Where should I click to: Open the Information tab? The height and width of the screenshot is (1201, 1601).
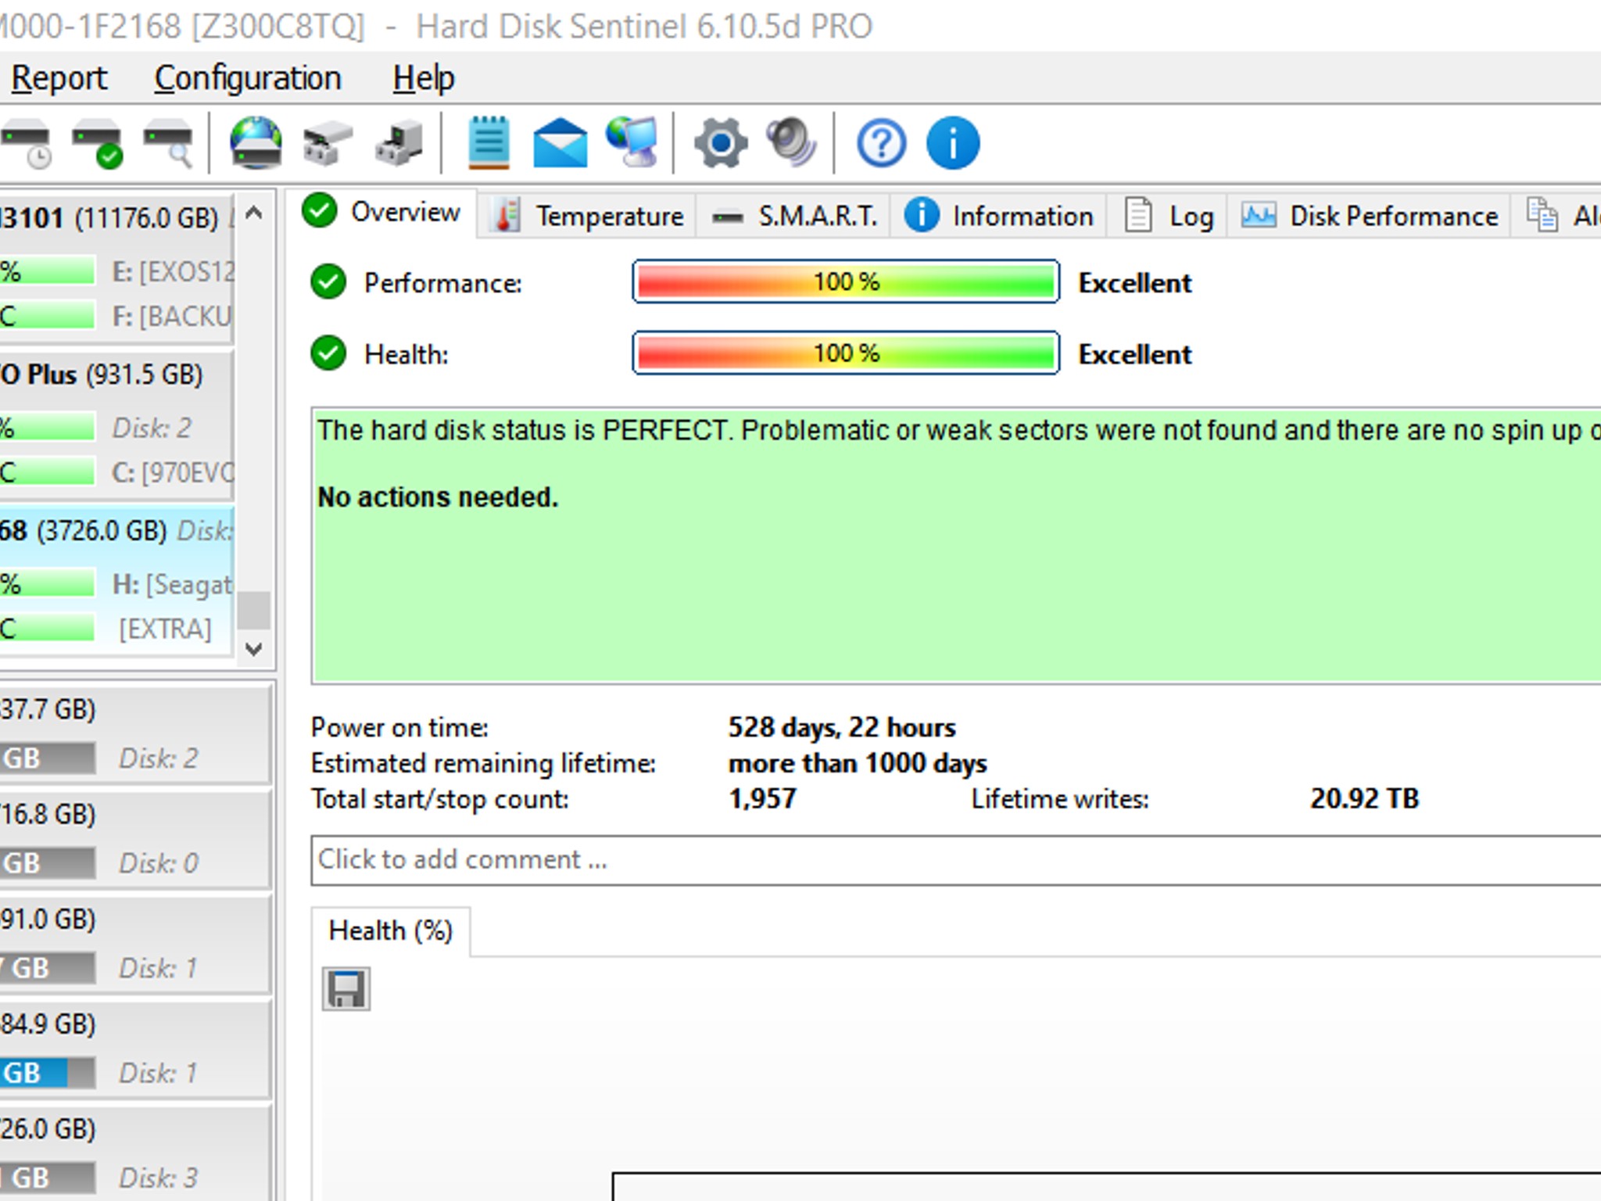[x=999, y=216]
